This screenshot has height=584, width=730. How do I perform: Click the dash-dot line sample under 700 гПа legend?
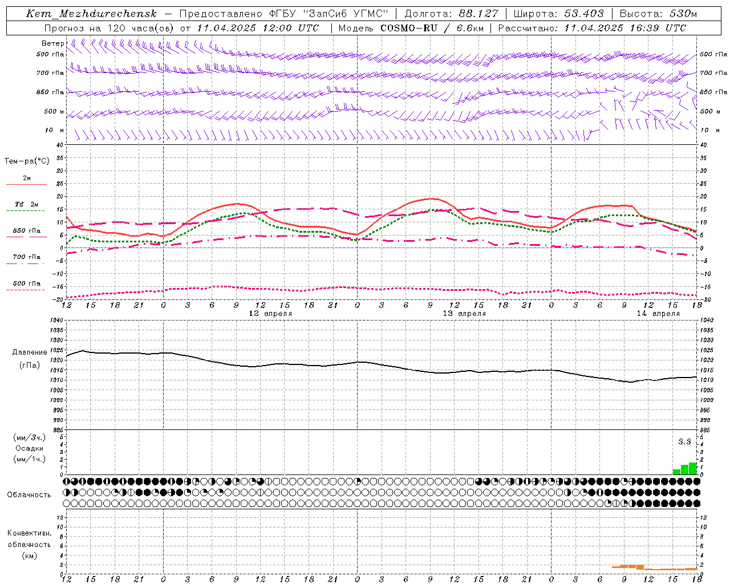point(25,263)
